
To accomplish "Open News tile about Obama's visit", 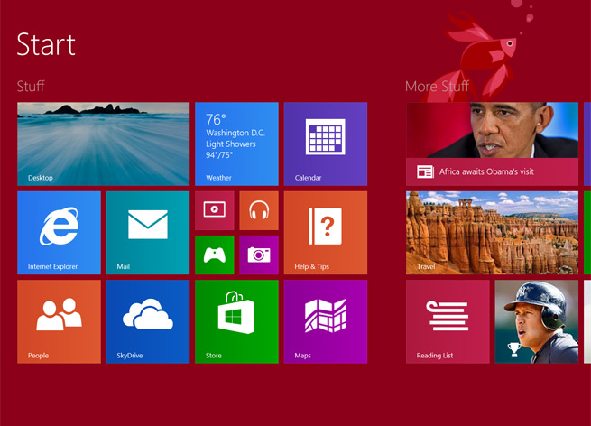I will 492,144.
